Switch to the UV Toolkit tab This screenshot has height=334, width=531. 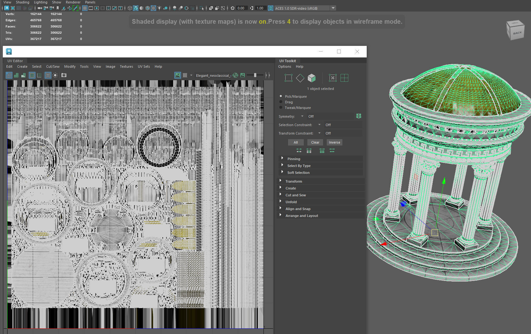(x=287, y=61)
